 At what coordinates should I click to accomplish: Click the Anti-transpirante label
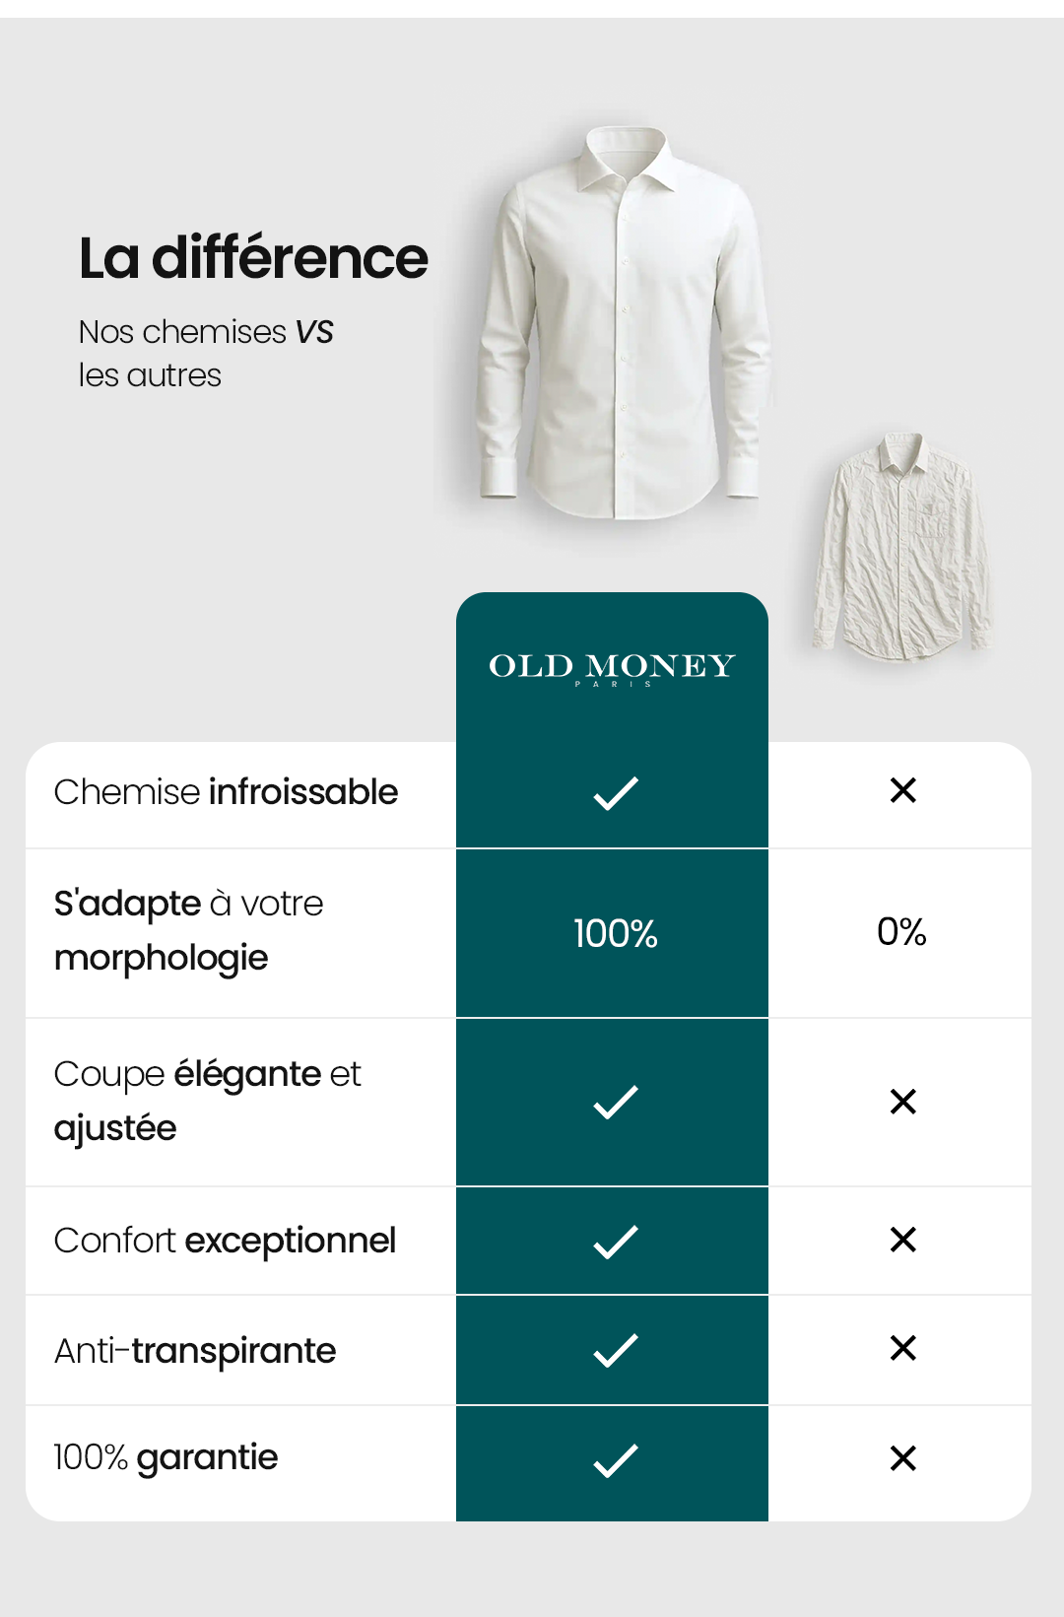(x=195, y=1351)
